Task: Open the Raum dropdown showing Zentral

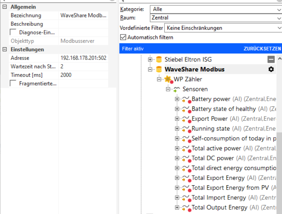Action: (216, 18)
